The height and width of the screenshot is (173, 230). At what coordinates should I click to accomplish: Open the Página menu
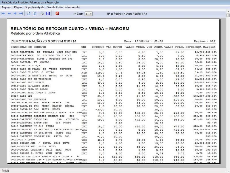[18, 7]
